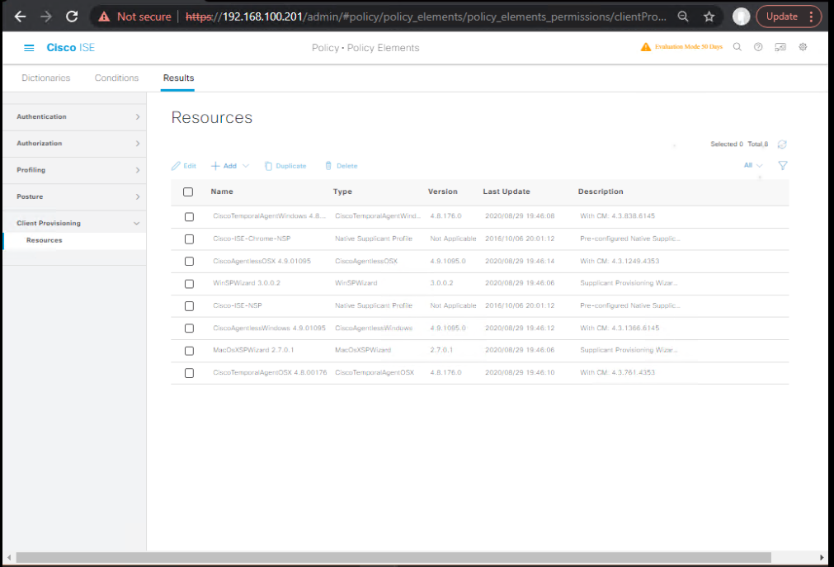This screenshot has width=834, height=567.
Task: Click the Edit pencil button
Action: tap(183, 166)
